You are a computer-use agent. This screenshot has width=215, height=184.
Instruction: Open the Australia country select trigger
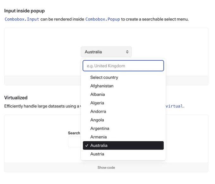pos(106,52)
